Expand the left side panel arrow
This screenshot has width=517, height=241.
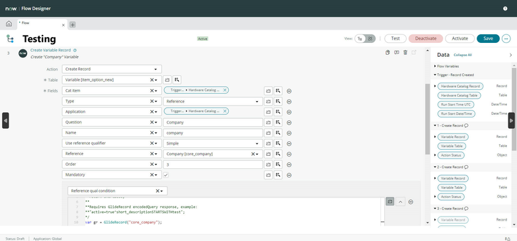click(5, 120)
